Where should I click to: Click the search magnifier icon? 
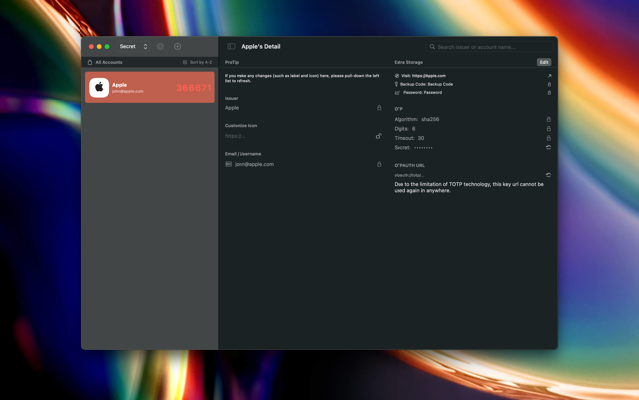click(432, 47)
